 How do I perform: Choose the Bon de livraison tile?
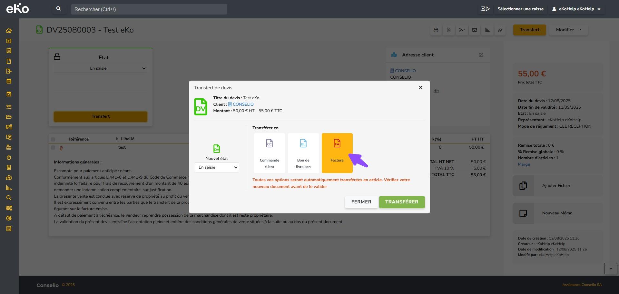click(x=303, y=153)
